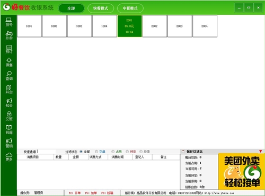
Task: Select the 停售 stop-sale icon
Action: 9,62
